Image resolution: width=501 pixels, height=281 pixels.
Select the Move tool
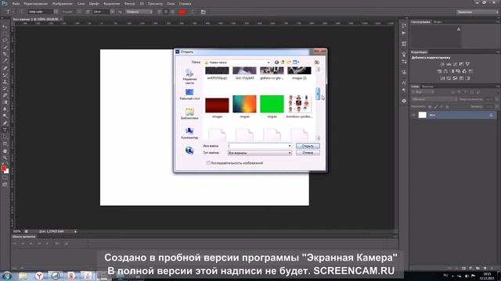(5, 27)
